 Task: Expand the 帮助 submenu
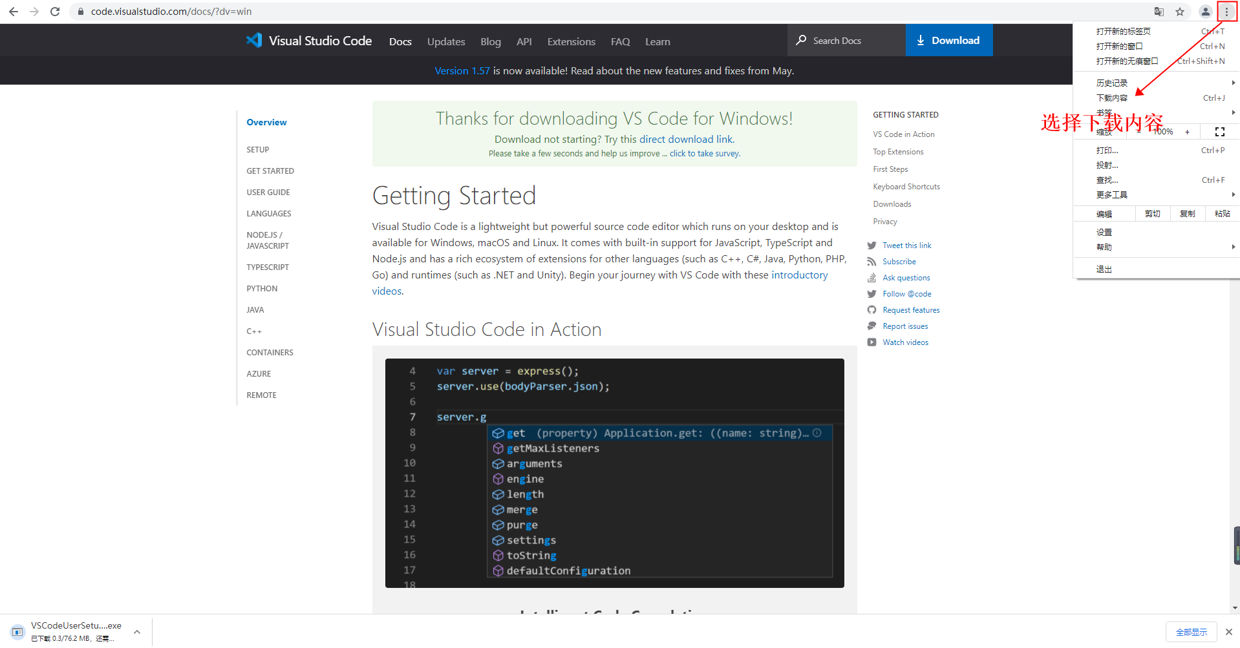[x=1156, y=247]
